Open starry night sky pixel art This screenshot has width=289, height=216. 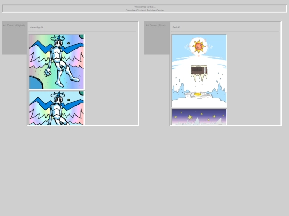pos(200,117)
